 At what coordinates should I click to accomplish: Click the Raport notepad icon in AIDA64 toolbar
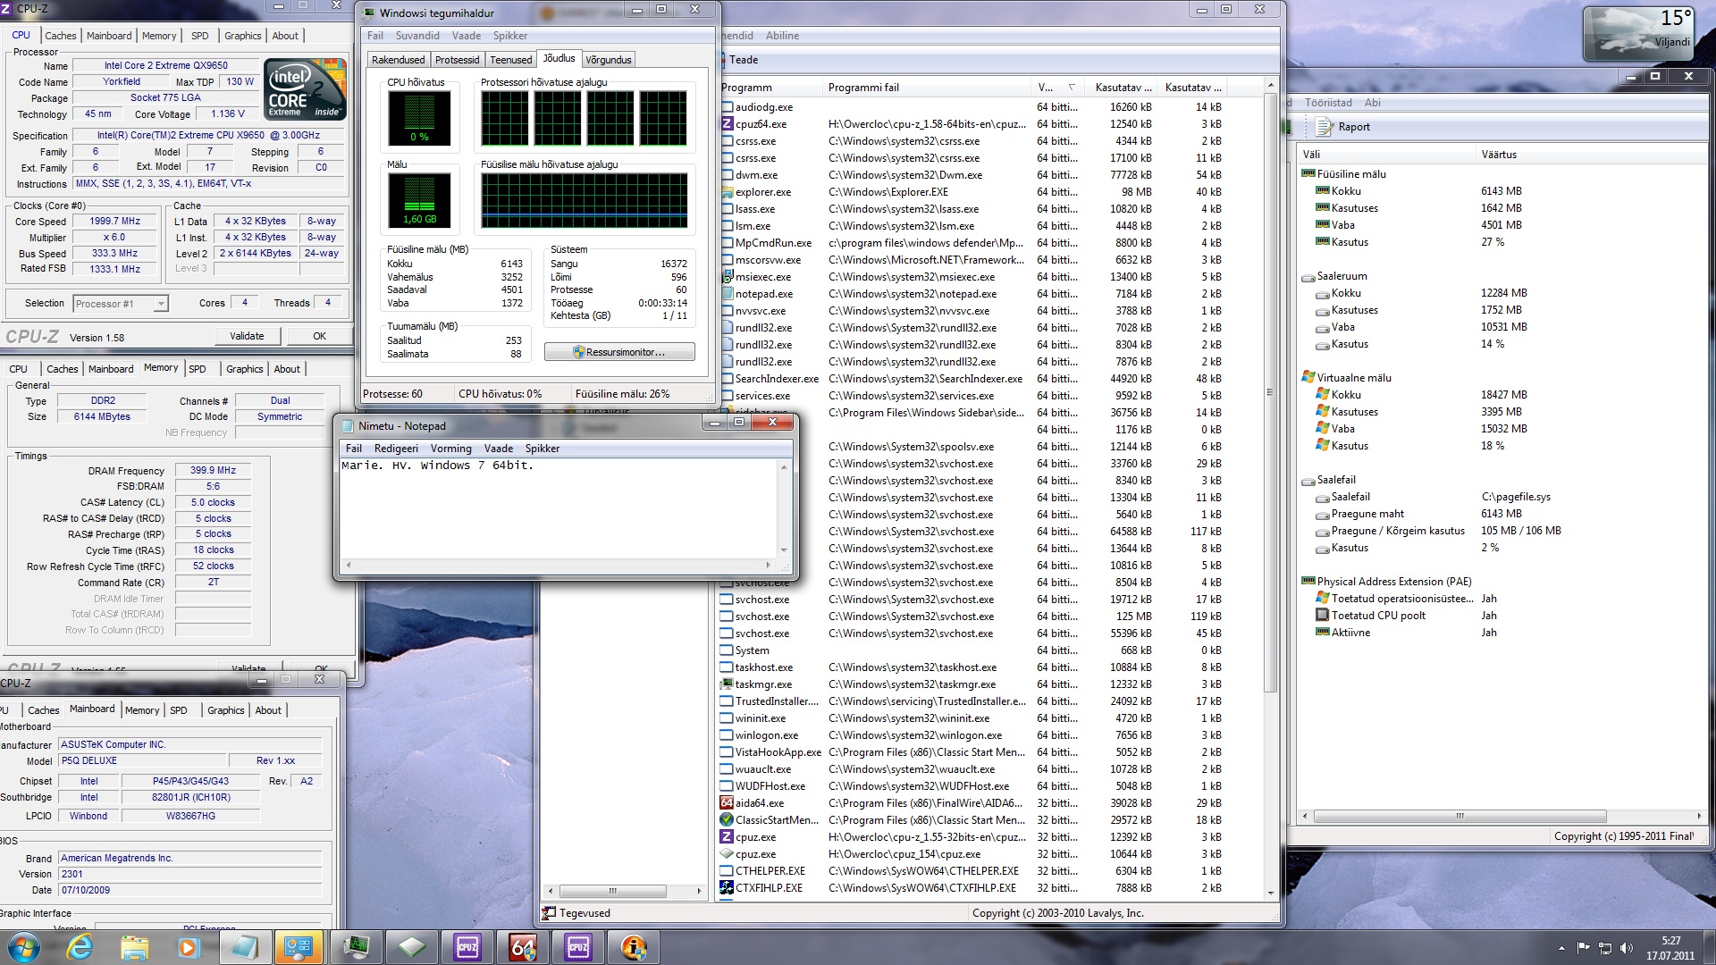pyautogui.click(x=1325, y=127)
